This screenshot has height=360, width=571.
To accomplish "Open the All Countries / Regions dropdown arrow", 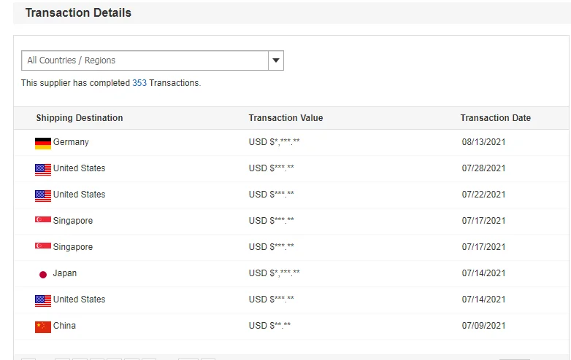I will (x=276, y=60).
